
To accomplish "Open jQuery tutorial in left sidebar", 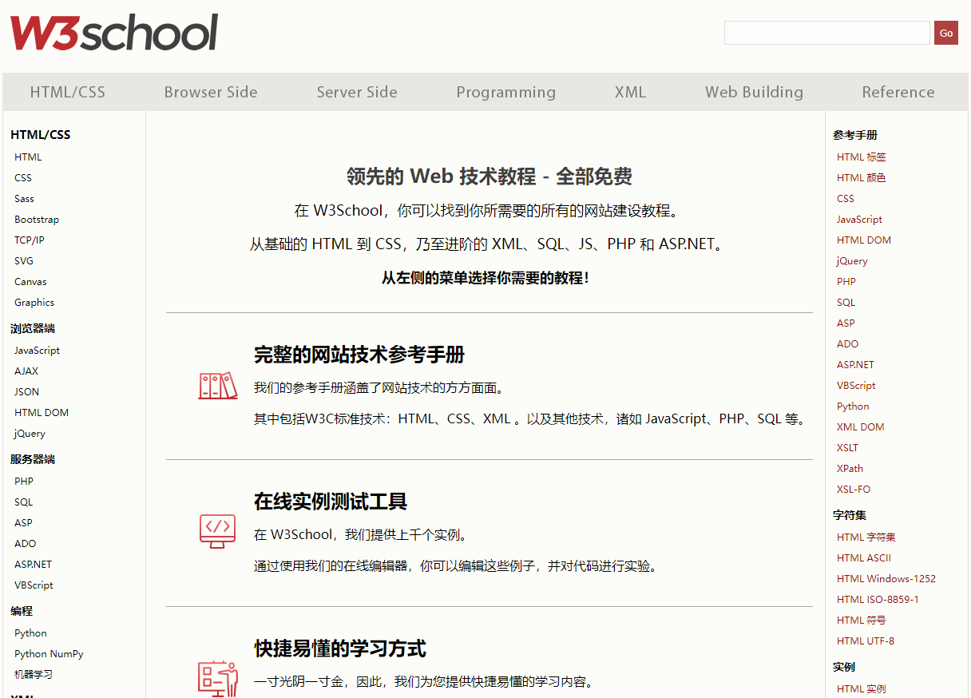I will tap(30, 434).
